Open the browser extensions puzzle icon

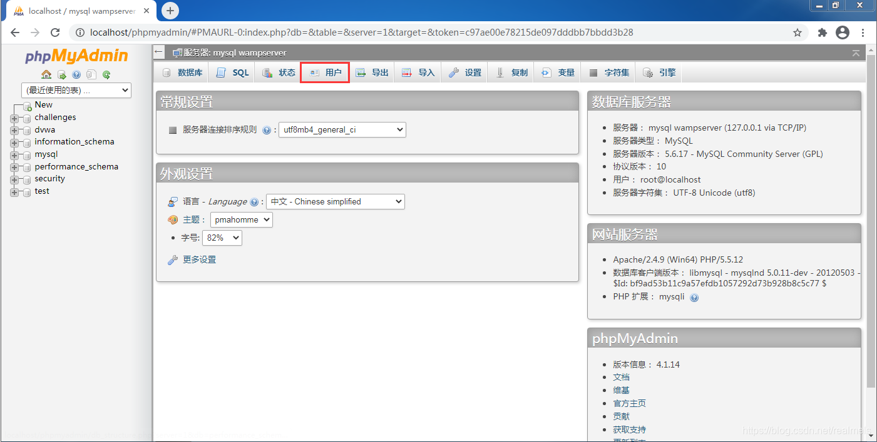click(823, 33)
